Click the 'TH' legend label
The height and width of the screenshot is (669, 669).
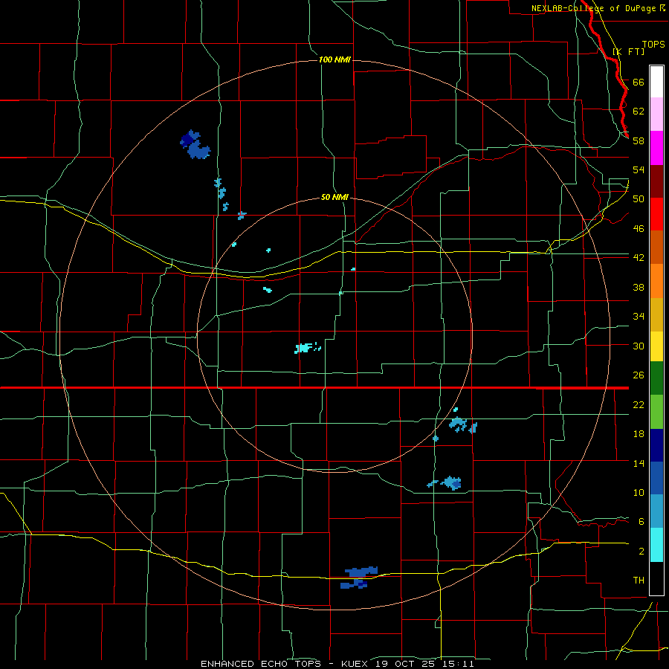(639, 581)
